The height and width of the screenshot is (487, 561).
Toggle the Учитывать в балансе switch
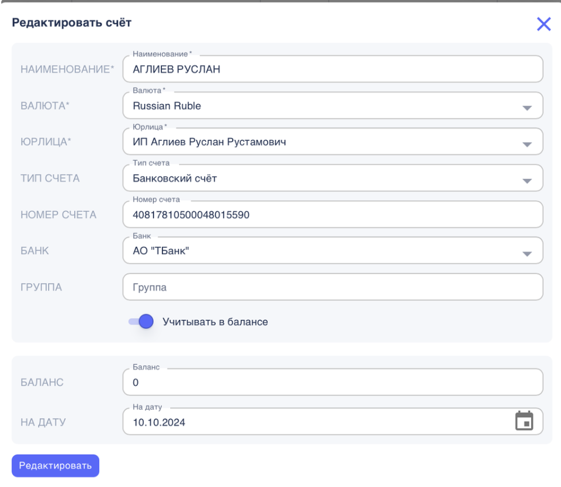pyautogui.click(x=141, y=322)
